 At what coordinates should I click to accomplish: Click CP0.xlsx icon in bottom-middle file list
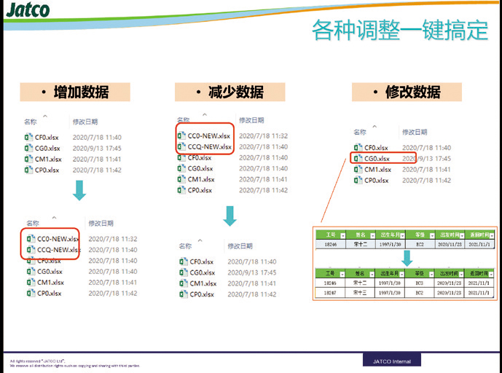click(x=184, y=294)
